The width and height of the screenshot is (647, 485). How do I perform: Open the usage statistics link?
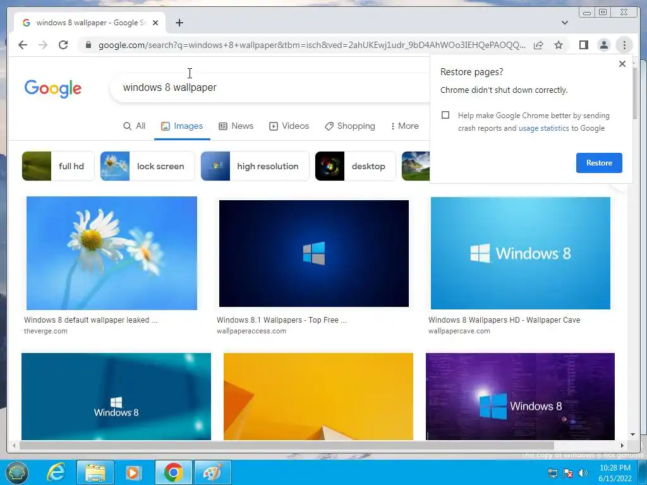(x=543, y=128)
